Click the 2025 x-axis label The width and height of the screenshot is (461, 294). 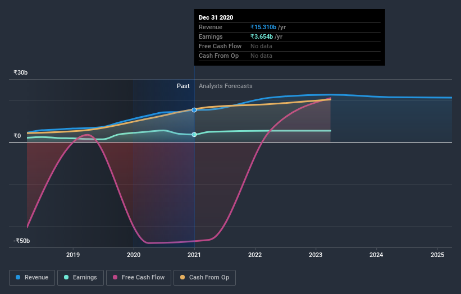(437, 255)
